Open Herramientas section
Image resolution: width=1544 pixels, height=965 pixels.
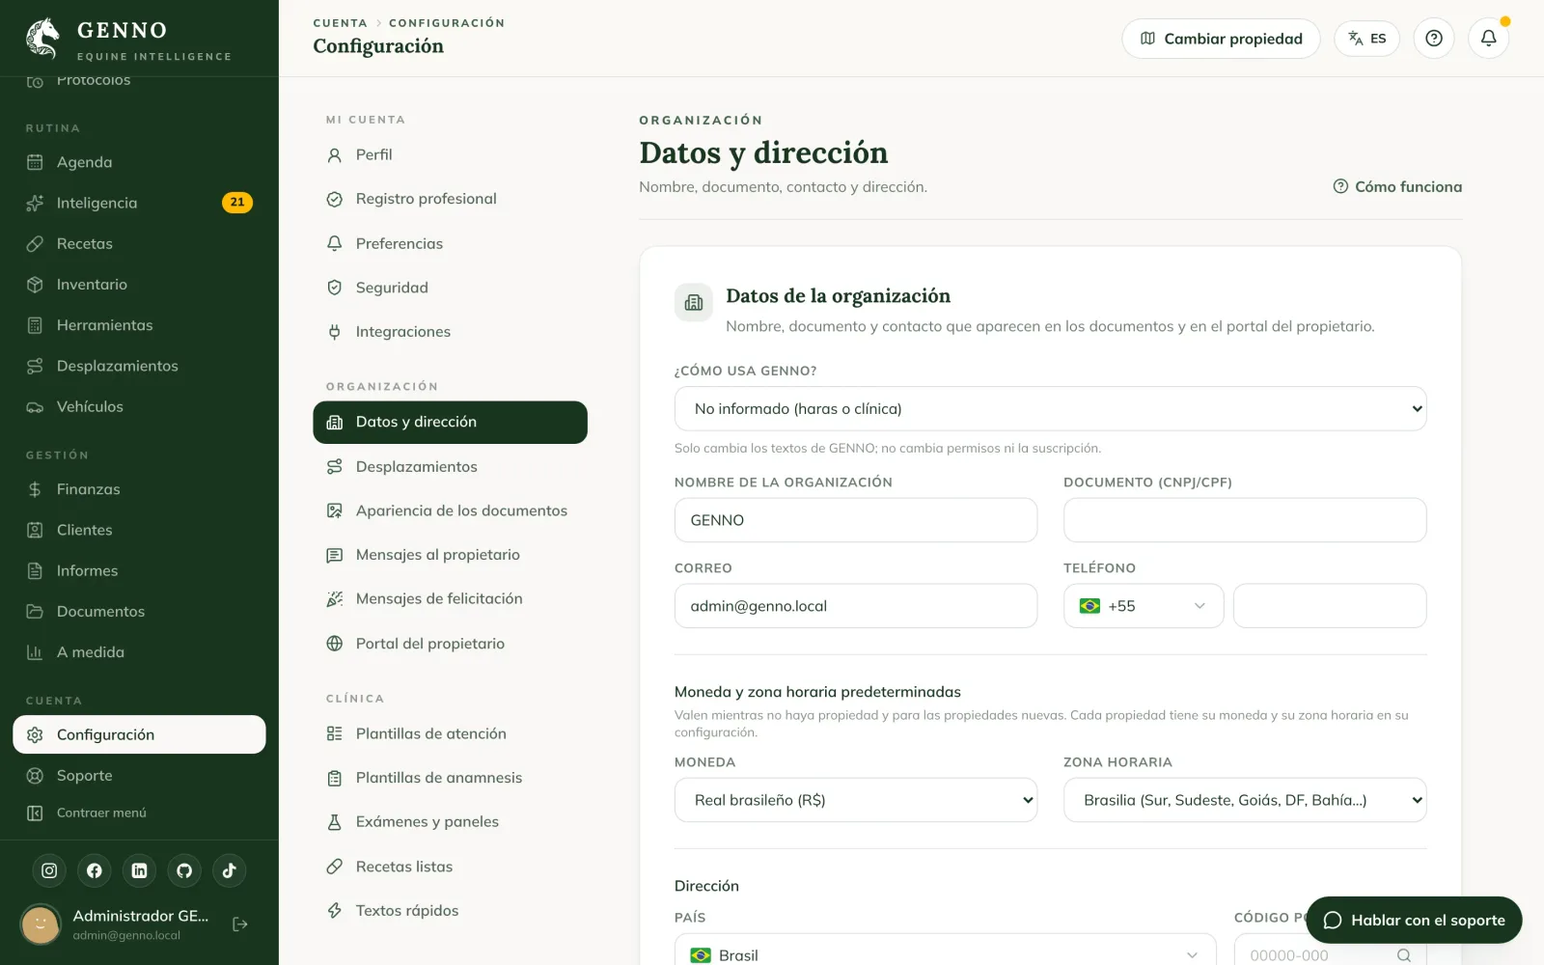click(x=139, y=325)
